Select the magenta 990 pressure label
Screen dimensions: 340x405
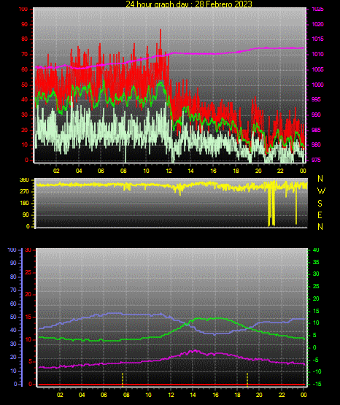click(316, 115)
